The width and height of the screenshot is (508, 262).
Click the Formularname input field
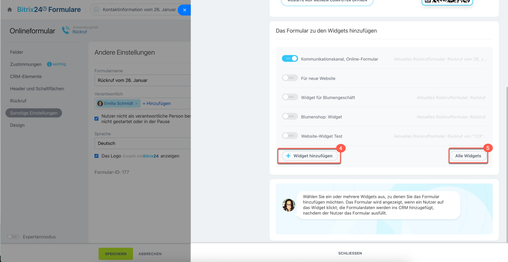click(142, 80)
